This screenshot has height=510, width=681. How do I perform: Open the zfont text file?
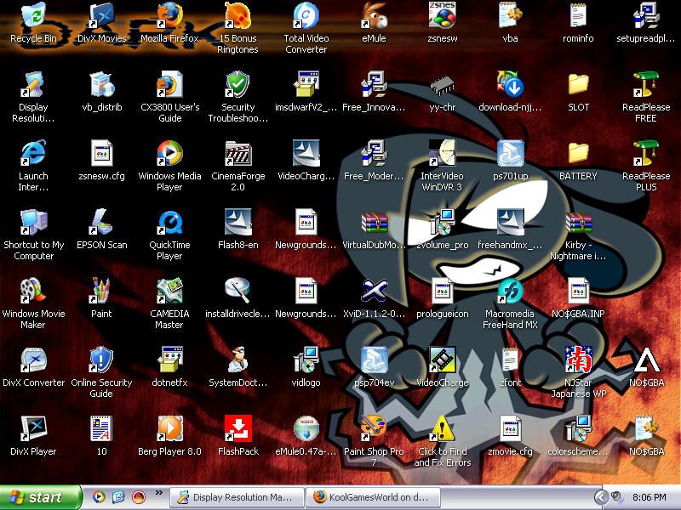tap(510, 360)
